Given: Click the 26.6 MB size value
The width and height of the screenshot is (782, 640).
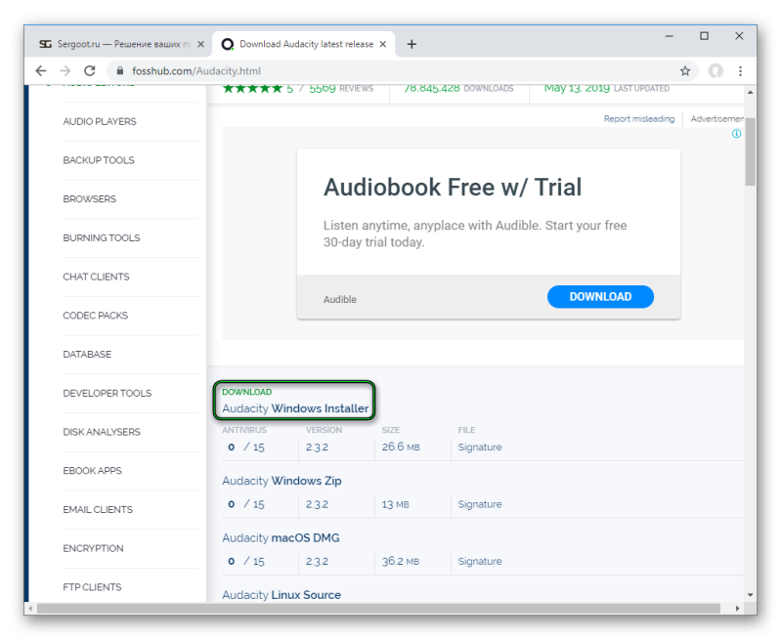Looking at the screenshot, I should coord(401,448).
